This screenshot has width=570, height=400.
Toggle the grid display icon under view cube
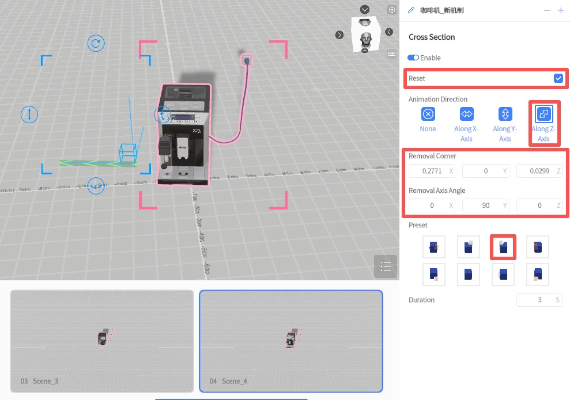click(392, 54)
